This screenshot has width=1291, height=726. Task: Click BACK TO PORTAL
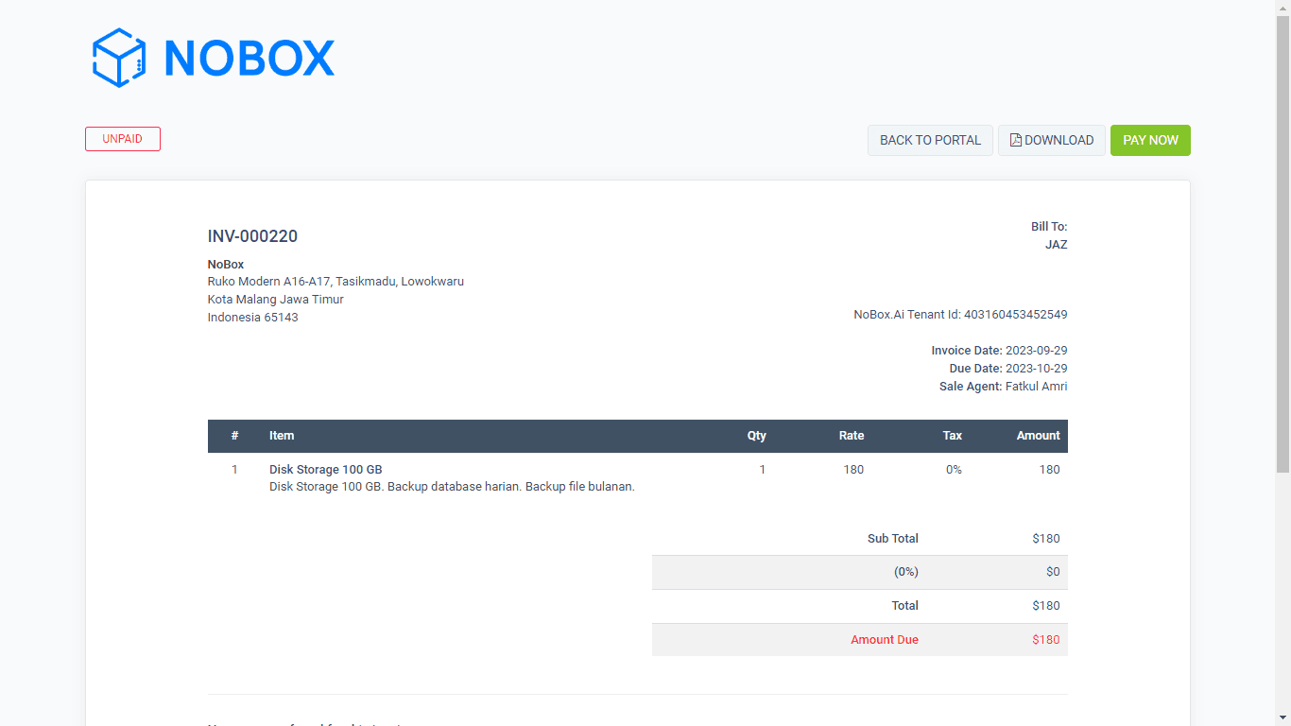930,139
